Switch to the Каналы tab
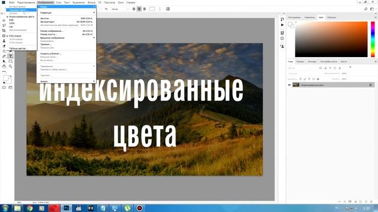This screenshot has width=378, height=212. point(300,61)
